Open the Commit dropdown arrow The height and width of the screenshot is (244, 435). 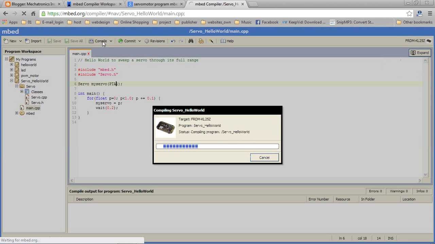point(139,41)
